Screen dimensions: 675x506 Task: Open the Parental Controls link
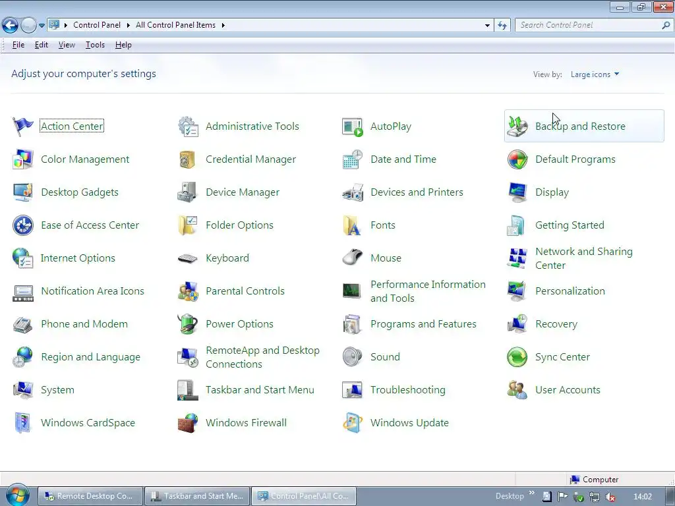pos(245,291)
